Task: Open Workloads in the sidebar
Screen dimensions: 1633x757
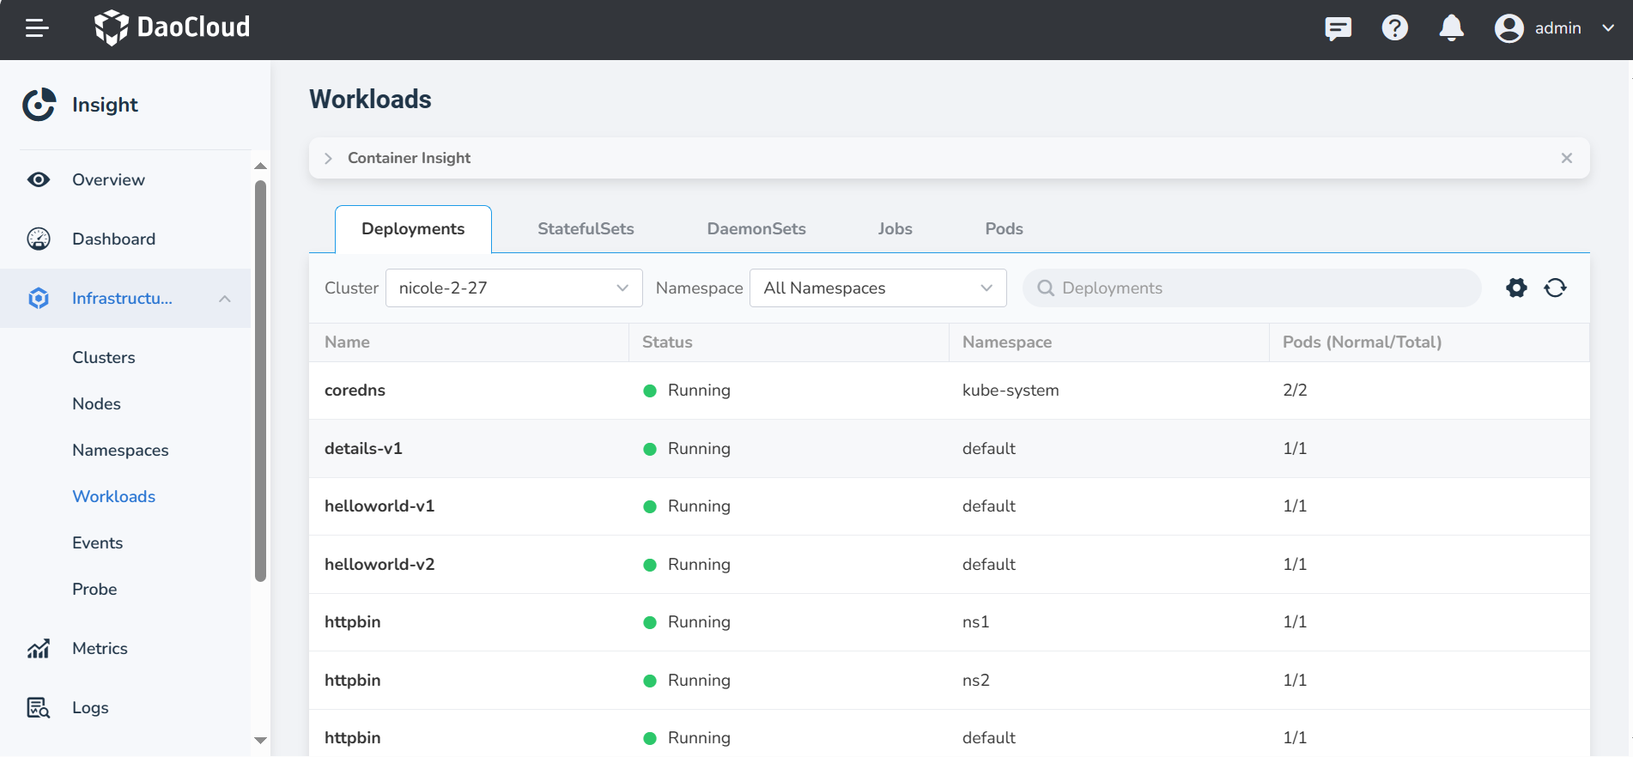Action: (x=113, y=496)
